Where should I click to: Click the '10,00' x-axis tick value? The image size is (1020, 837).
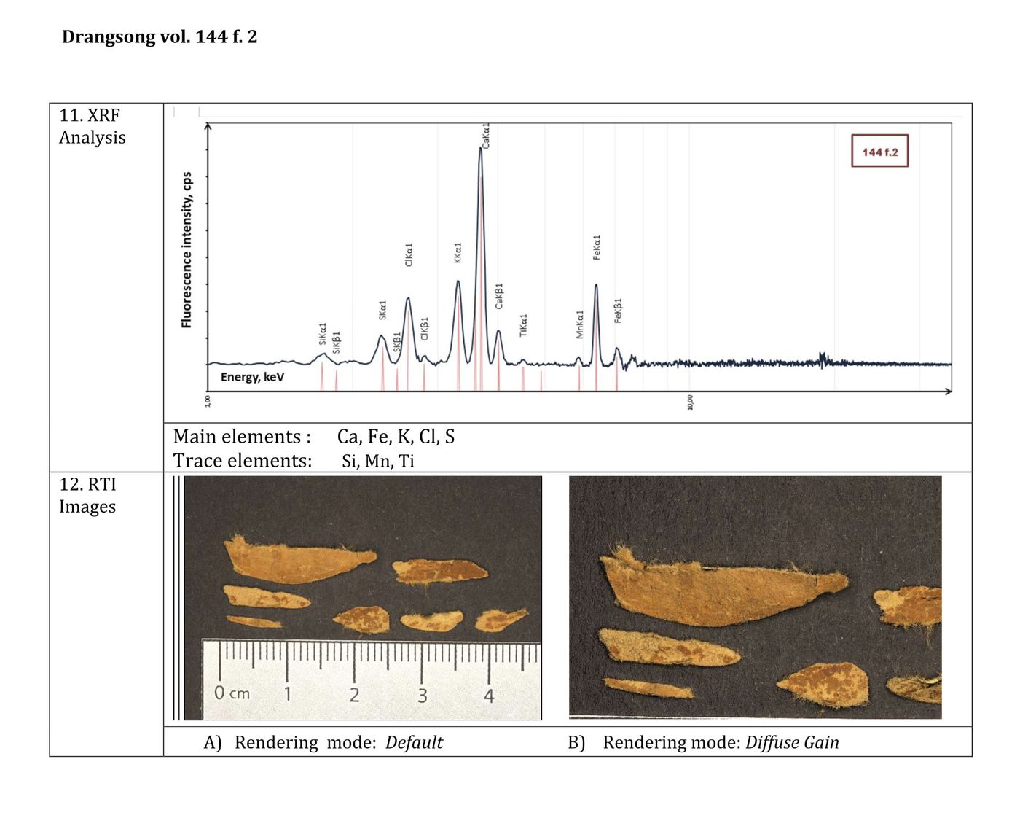[690, 402]
